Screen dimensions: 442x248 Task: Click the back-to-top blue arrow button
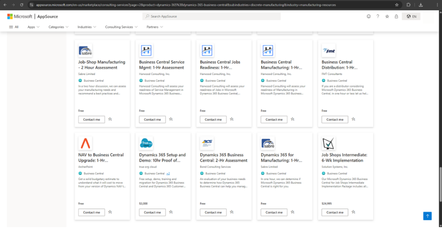click(x=427, y=216)
